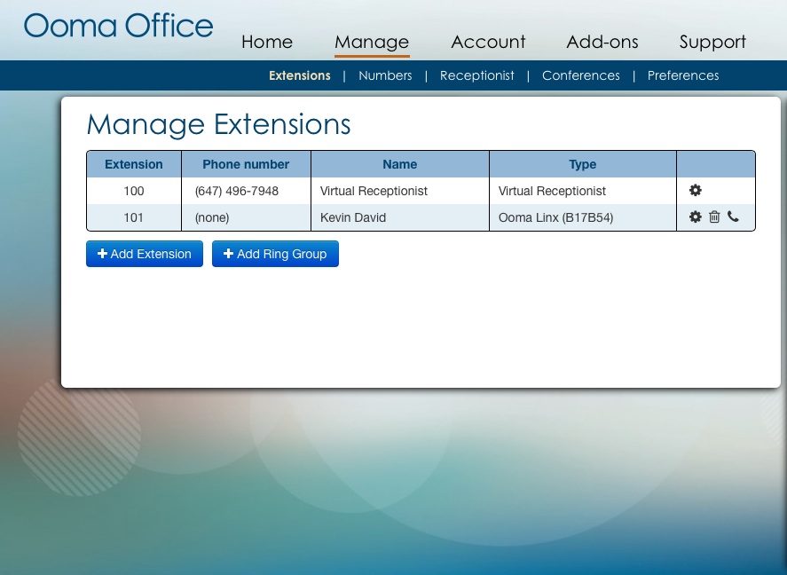787x575 pixels.
Task: Click the (none) phone number cell
Action: pos(246,217)
